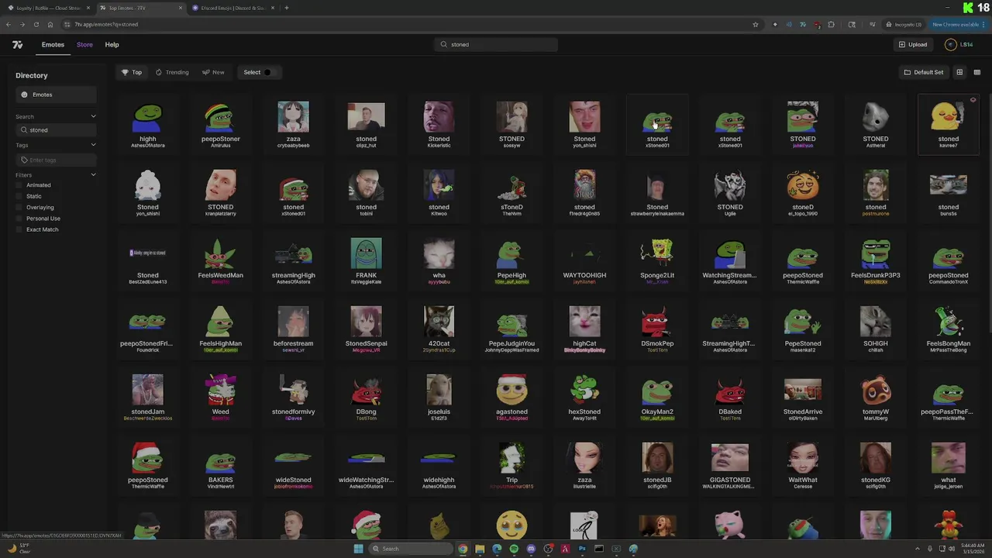Open the tommyW emote
This screenshot has width=992, height=558.
click(876, 397)
